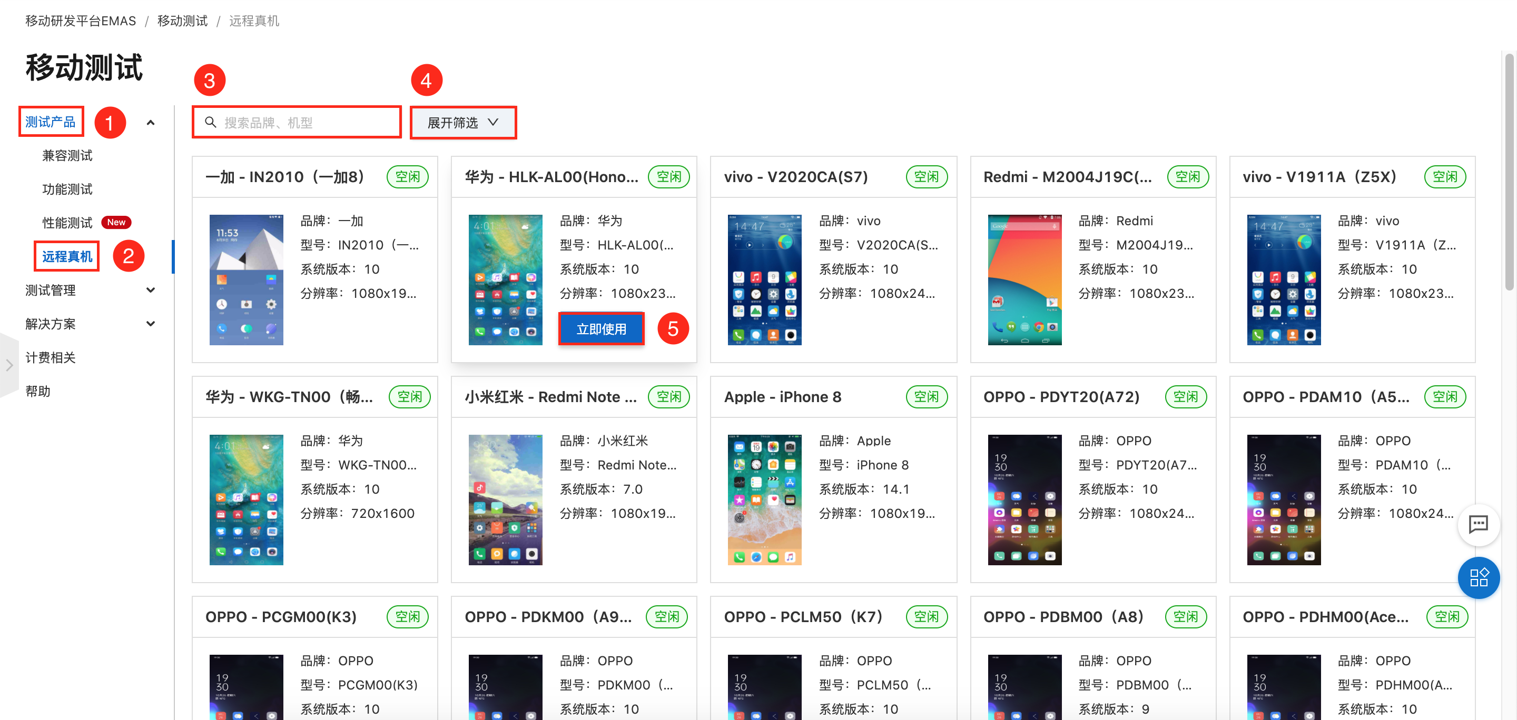1517x720 pixels.
Task: Click 系统版本: 14.1 on iPhone 8 card
Action: pyautogui.click(x=864, y=489)
